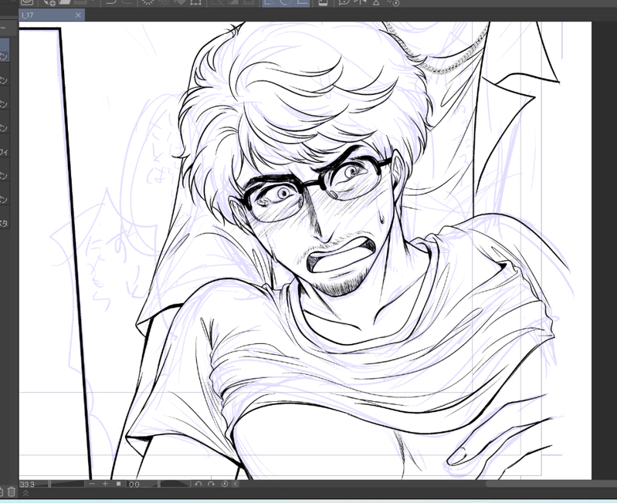Click the Scale/Rotate transform icon

195,2
